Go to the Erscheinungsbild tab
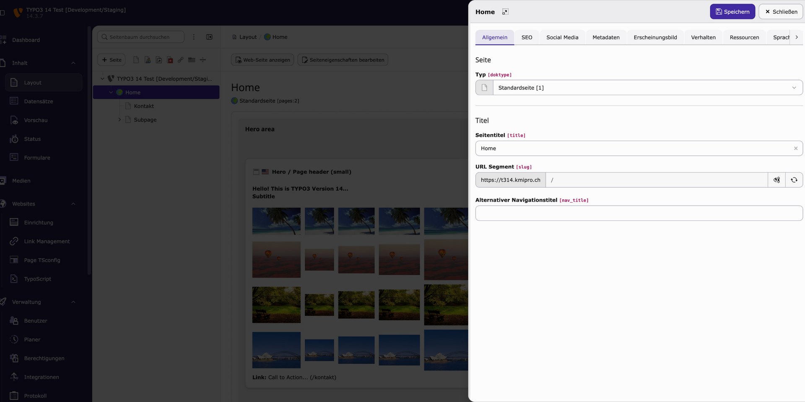The width and height of the screenshot is (805, 402). 655,37
